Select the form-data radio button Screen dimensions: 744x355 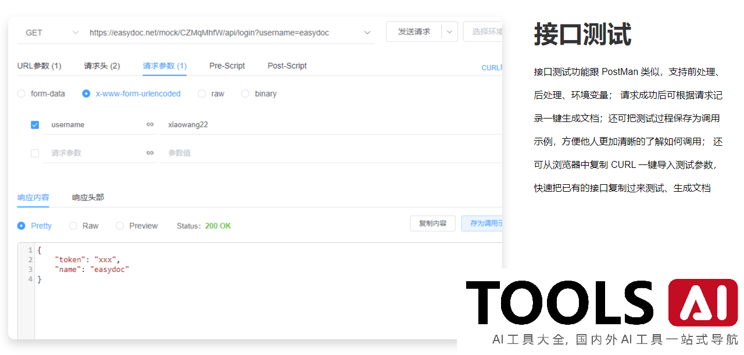pyautogui.click(x=21, y=94)
